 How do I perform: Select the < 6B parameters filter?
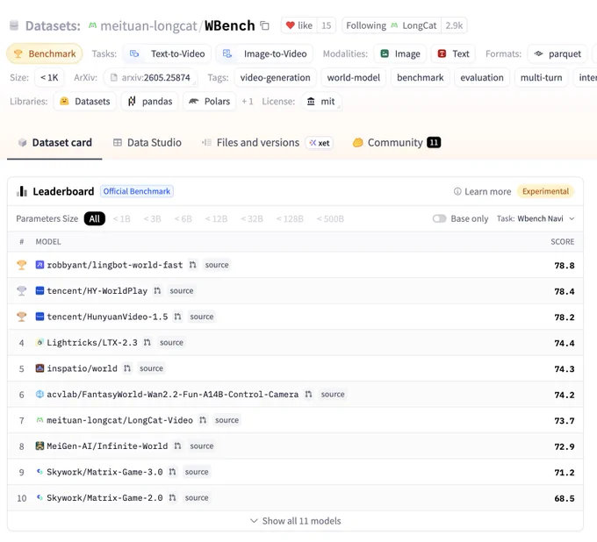click(x=183, y=219)
